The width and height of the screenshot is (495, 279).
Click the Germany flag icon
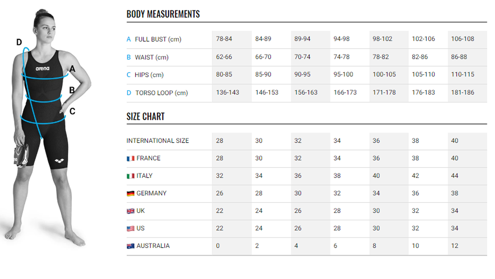pyautogui.click(x=130, y=194)
